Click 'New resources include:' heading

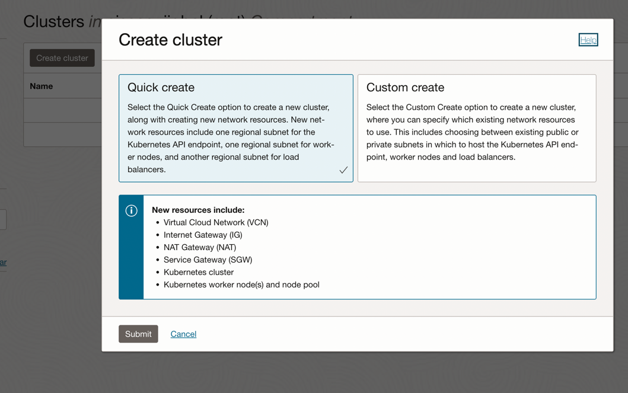[198, 210]
